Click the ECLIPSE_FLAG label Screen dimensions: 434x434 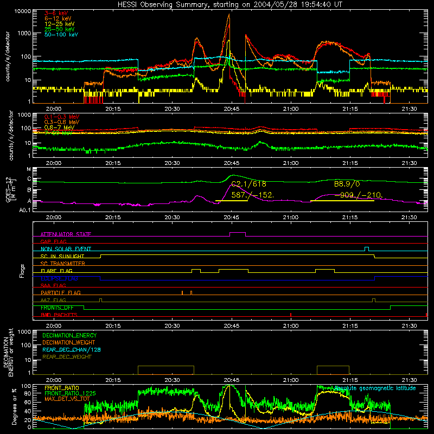pos(59,278)
